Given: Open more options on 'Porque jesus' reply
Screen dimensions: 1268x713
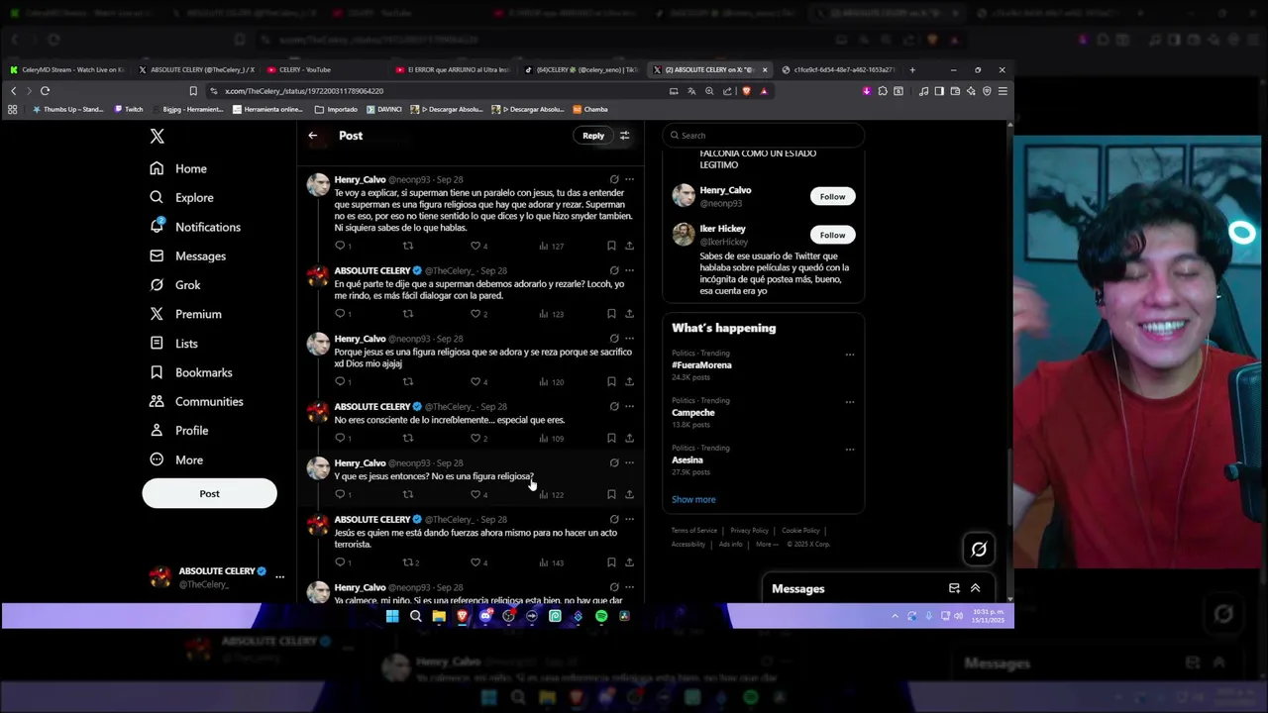Looking at the screenshot, I should [629, 339].
